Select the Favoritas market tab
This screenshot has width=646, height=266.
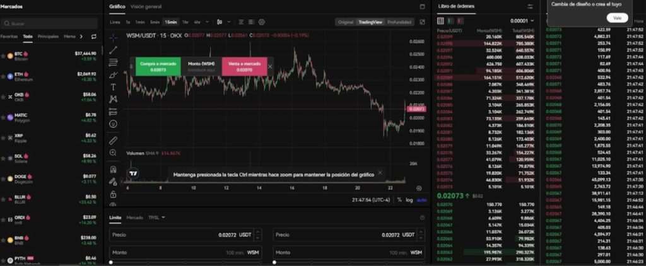click(x=9, y=37)
